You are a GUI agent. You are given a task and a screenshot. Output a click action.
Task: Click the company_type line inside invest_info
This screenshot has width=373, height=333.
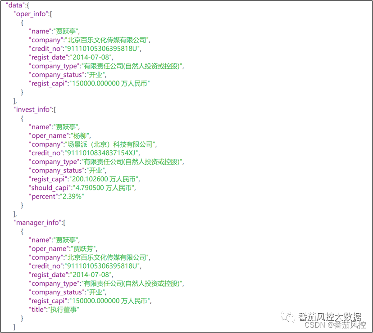coord(106,162)
